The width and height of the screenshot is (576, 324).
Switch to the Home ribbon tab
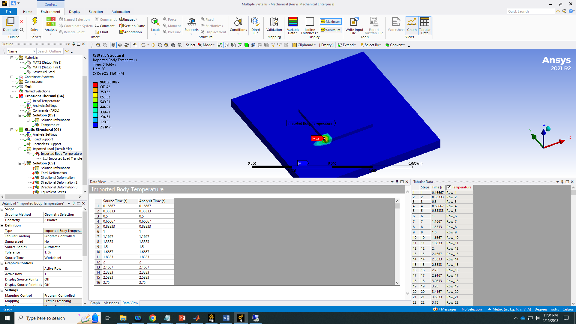[28, 12]
